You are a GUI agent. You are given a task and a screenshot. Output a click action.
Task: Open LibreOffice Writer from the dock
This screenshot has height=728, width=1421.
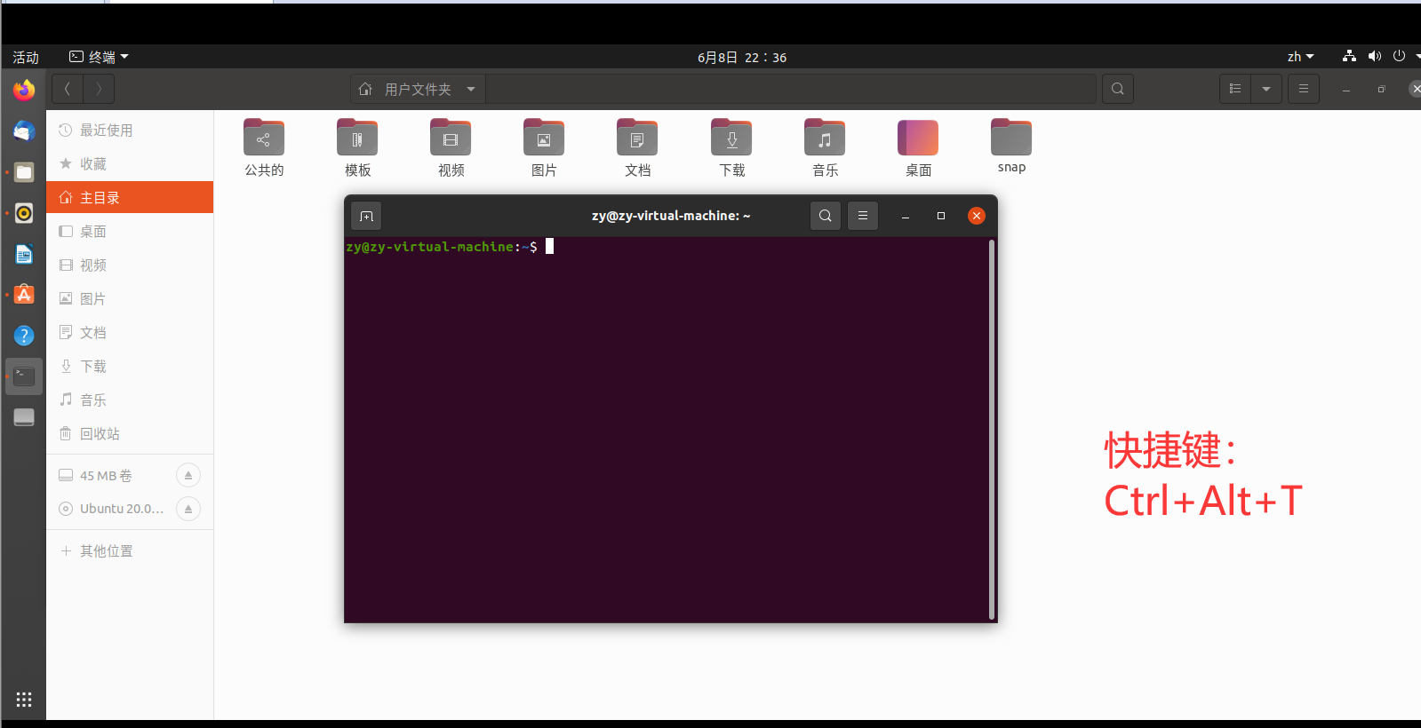click(24, 254)
